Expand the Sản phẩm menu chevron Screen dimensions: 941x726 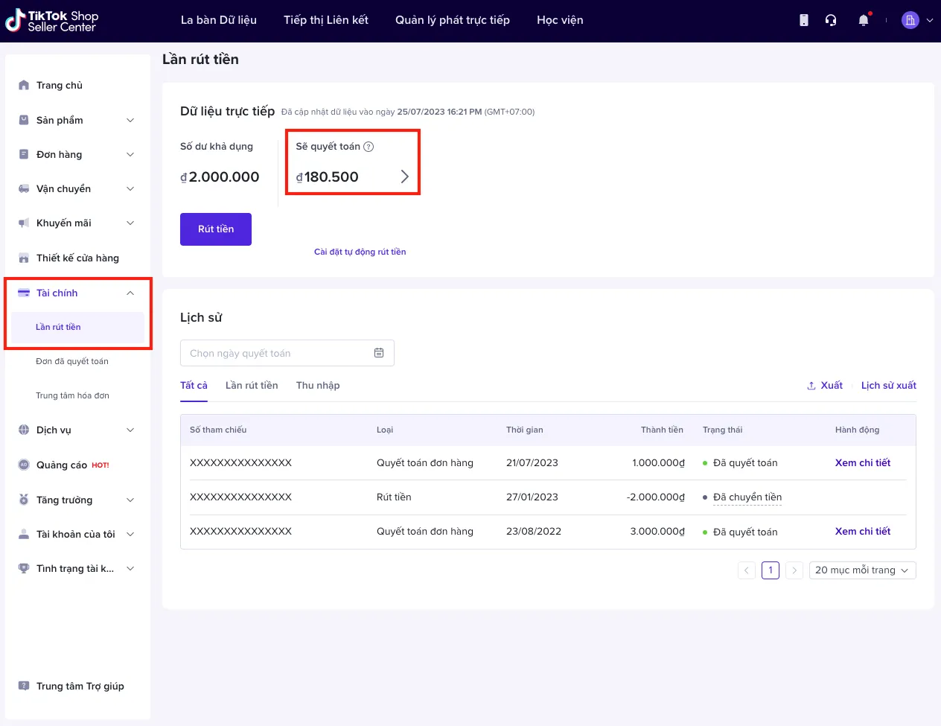coord(130,120)
